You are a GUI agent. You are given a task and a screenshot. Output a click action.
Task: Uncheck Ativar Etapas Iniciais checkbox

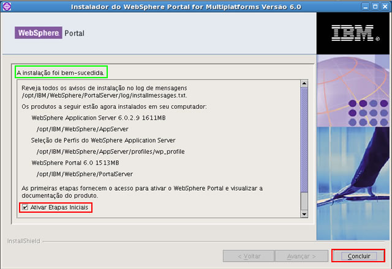pyautogui.click(x=25, y=207)
